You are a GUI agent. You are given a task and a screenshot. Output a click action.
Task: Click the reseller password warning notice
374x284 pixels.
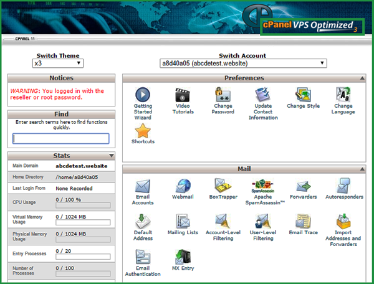click(57, 94)
